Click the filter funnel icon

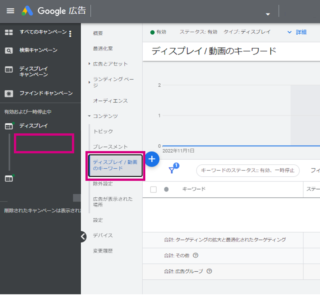pos(172,170)
